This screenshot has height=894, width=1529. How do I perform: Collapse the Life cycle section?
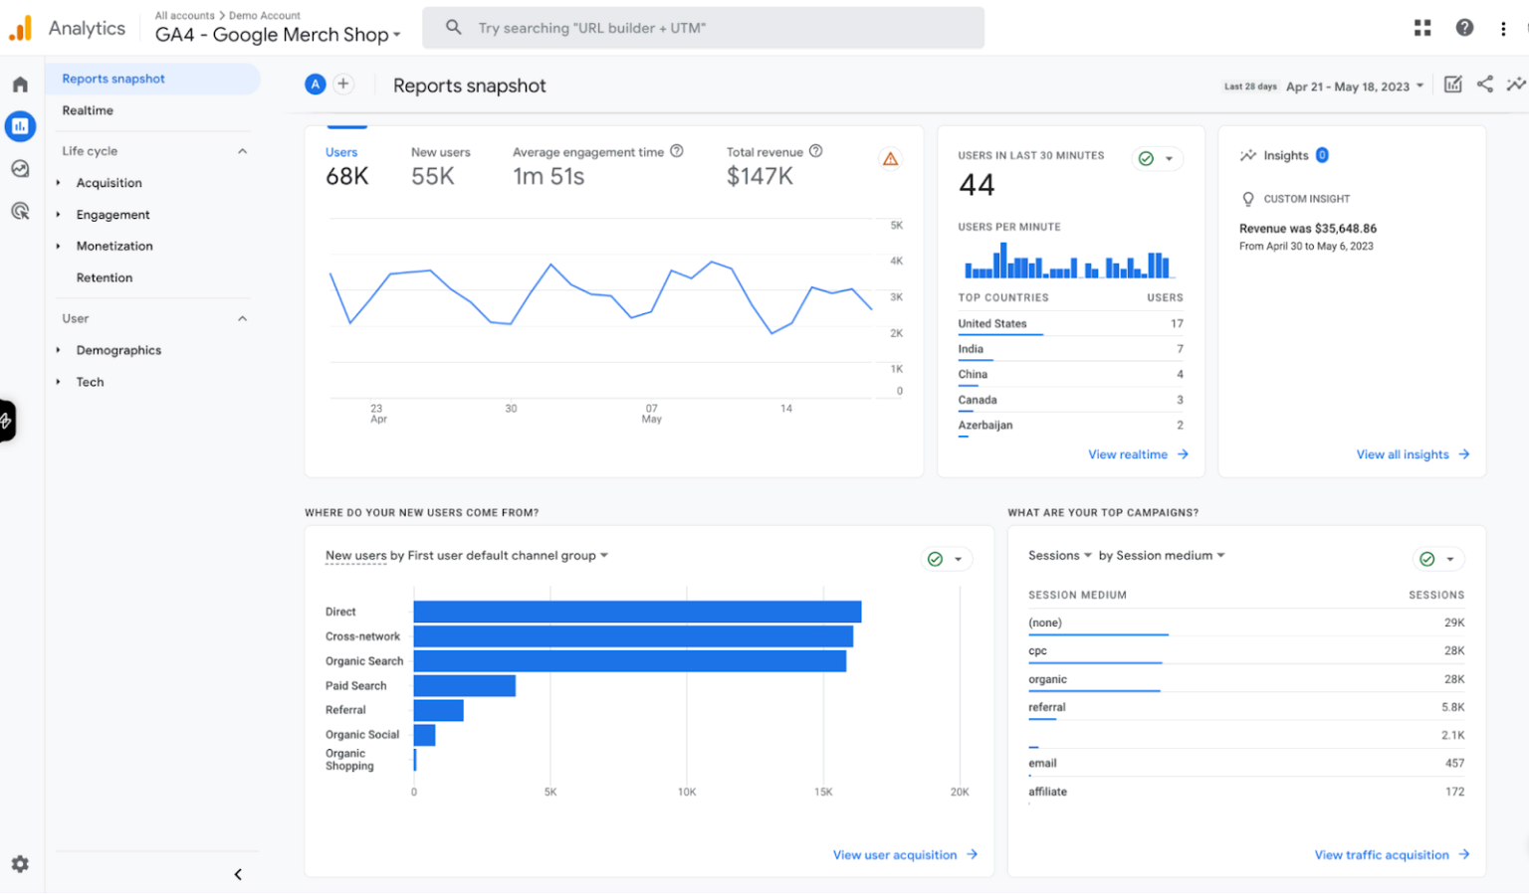pos(242,150)
